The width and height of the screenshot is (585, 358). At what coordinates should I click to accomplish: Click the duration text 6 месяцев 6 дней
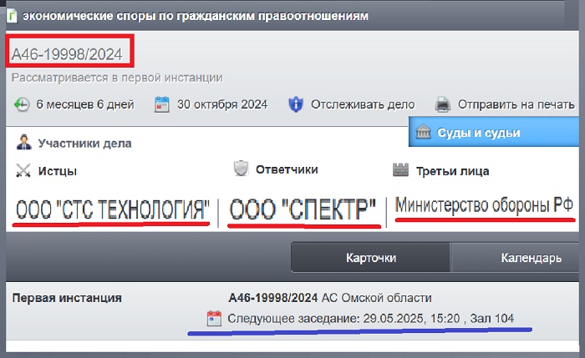click(85, 104)
